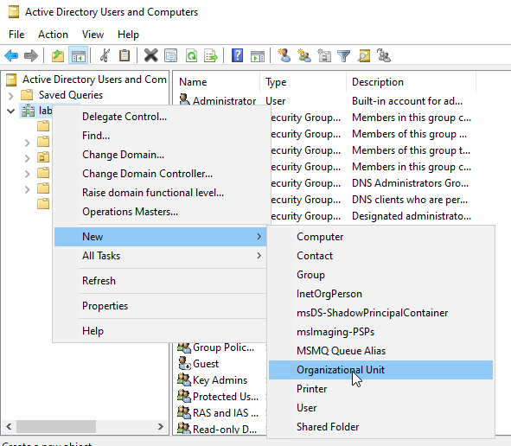Click the green Refresh toolbar icon
Image resolution: width=511 pixels, height=446 pixels.
pyautogui.click(x=191, y=55)
